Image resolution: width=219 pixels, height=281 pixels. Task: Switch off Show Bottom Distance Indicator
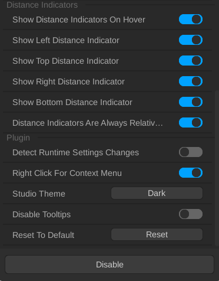tap(191, 102)
